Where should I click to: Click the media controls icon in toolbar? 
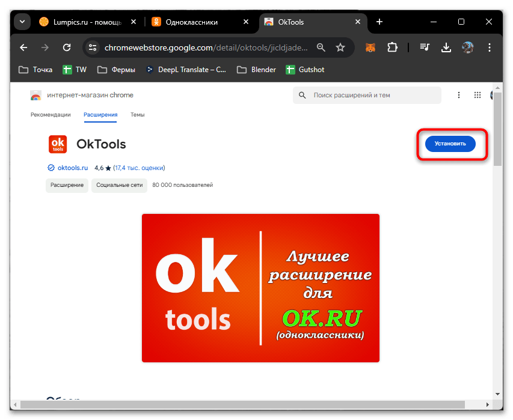[x=424, y=47]
